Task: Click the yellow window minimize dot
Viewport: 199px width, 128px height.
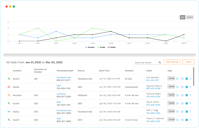Action: click(x=10, y=7)
